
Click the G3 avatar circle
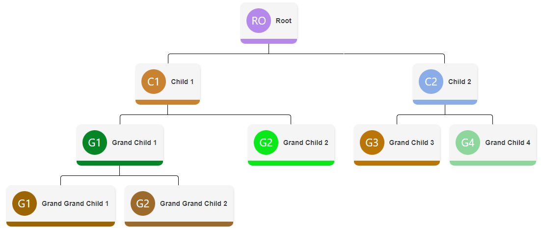coord(372,143)
